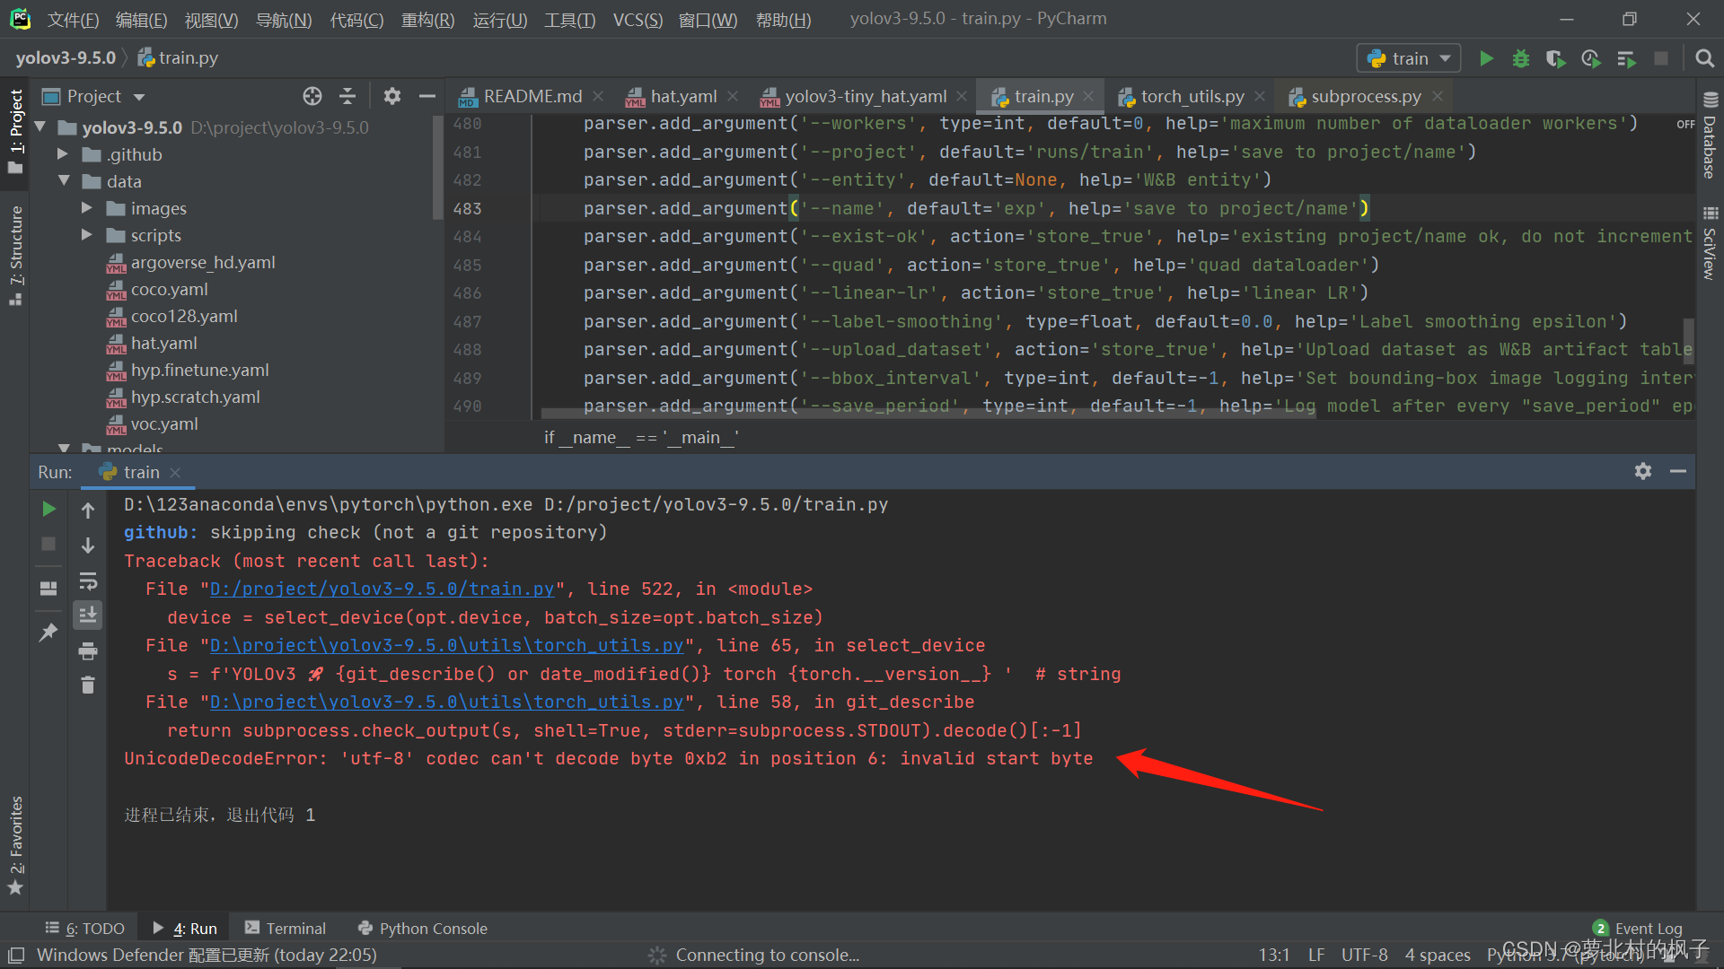Rerun train in the Run panel
The height and width of the screenshot is (969, 1724).
click(49, 509)
